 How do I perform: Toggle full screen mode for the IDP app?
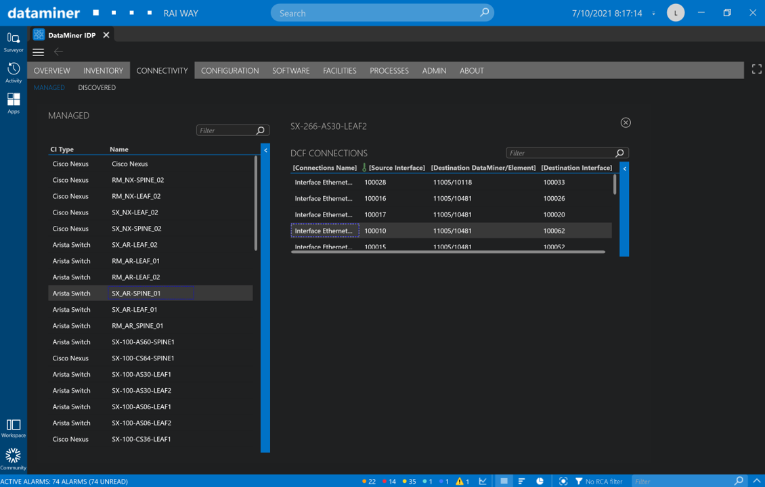pyautogui.click(x=756, y=69)
